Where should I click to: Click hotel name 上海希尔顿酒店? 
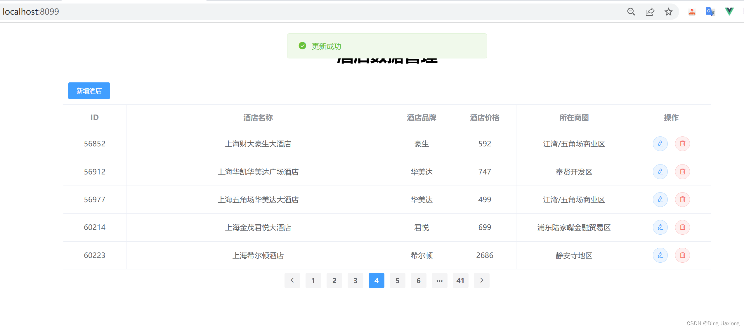tap(258, 255)
